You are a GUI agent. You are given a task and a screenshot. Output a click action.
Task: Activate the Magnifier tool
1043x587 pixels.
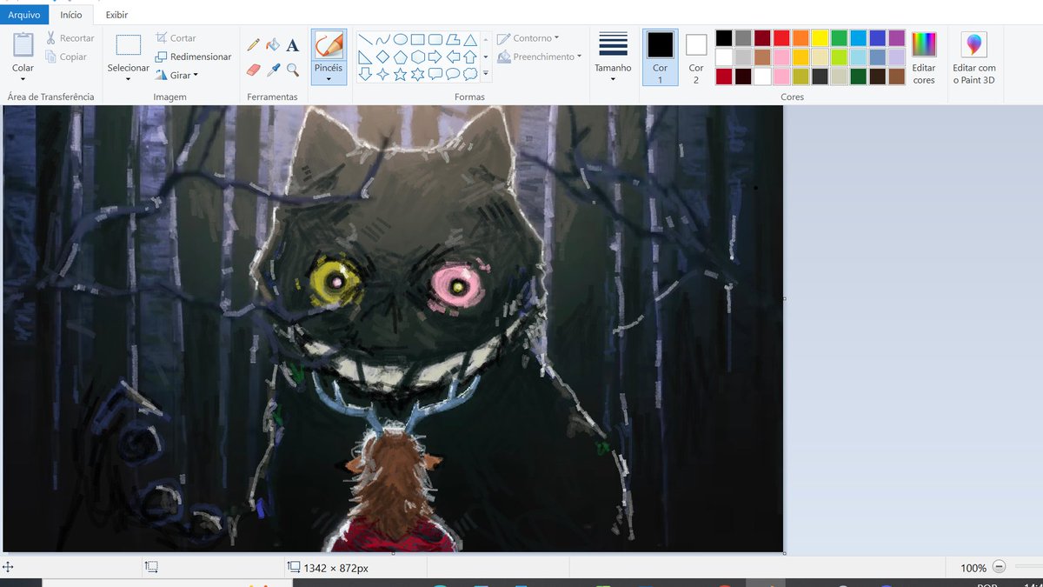pyautogui.click(x=293, y=70)
